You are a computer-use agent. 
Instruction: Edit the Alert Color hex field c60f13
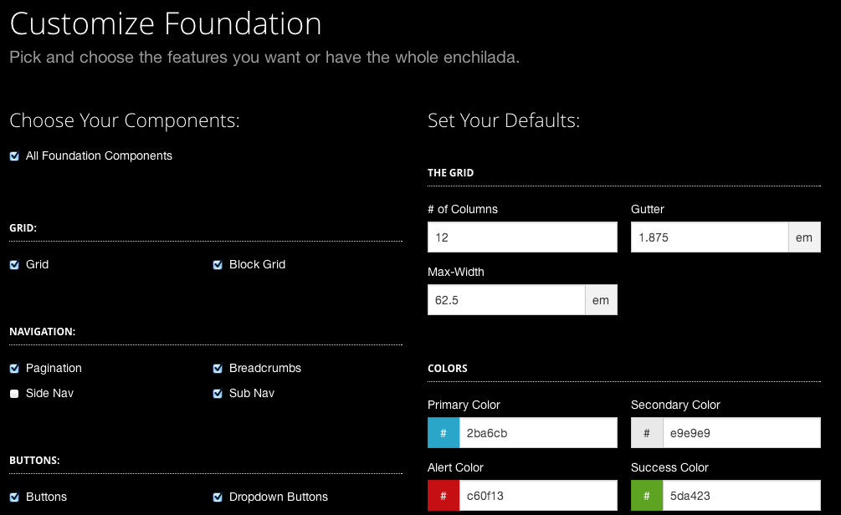point(538,496)
